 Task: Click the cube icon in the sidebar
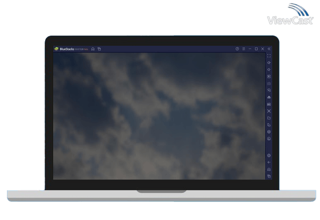[269, 132]
